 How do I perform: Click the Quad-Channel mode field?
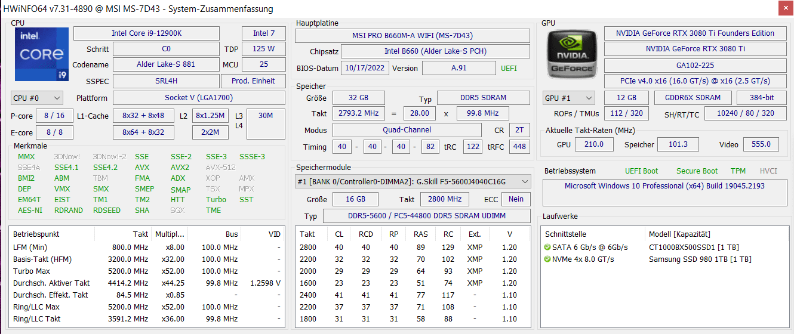pyautogui.click(x=407, y=130)
